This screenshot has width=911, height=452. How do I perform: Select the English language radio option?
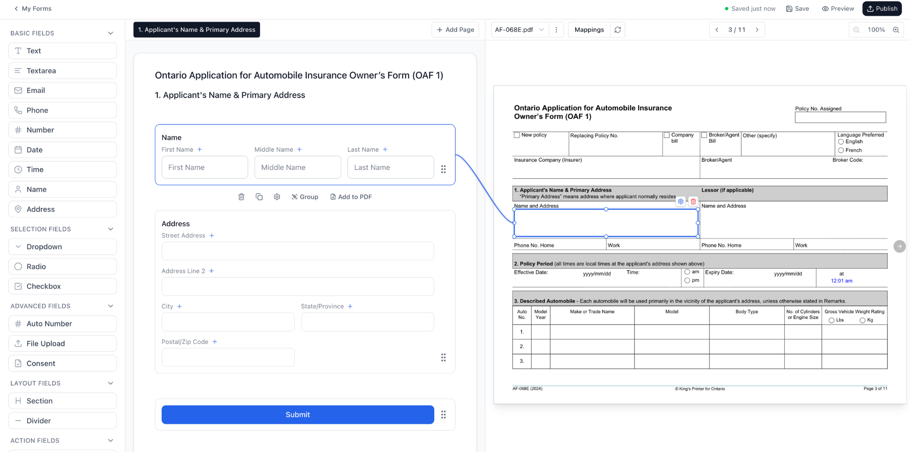pos(841,142)
